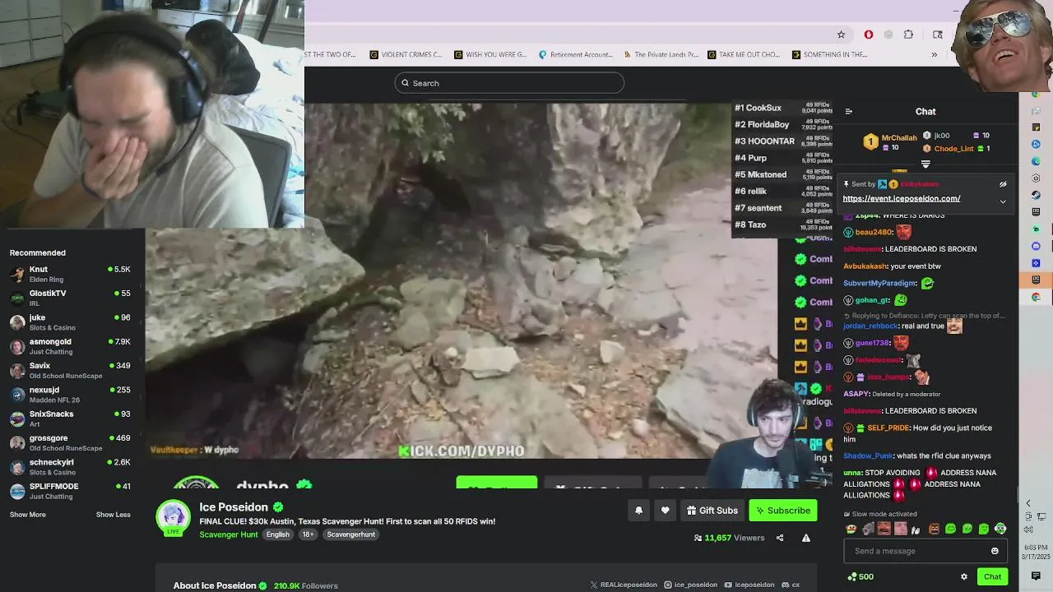Open Savix recommended channel
Image resolution: width=1053 pixels, height=592 pixels.
[x=70, y=370]
